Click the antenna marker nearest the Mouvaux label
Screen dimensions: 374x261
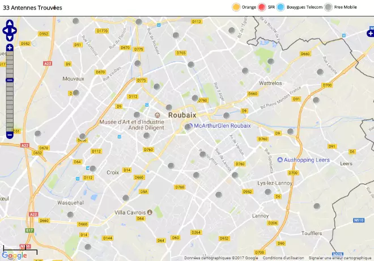pyautogui.click(x=76, y=92)
